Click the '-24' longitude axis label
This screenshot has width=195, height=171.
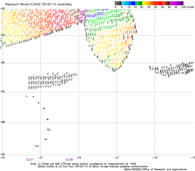[79, 158]
